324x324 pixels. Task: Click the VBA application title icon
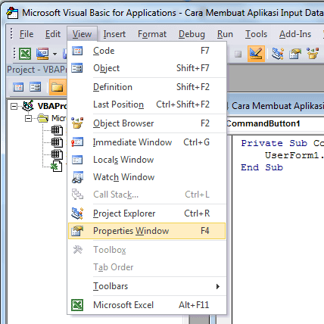click(12, 13)
